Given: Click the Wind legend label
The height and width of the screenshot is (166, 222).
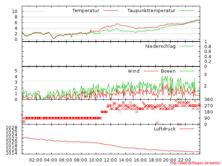Looking at the screenshot, I should pos(134,71).
